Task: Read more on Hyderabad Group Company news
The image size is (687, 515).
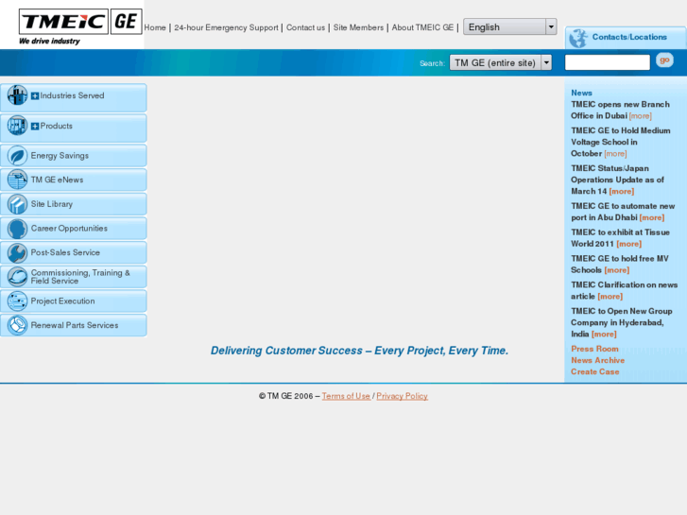Action: tap(604, 335)
